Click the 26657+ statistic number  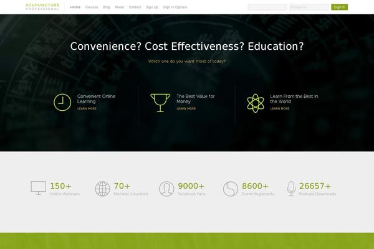[315, 186]
